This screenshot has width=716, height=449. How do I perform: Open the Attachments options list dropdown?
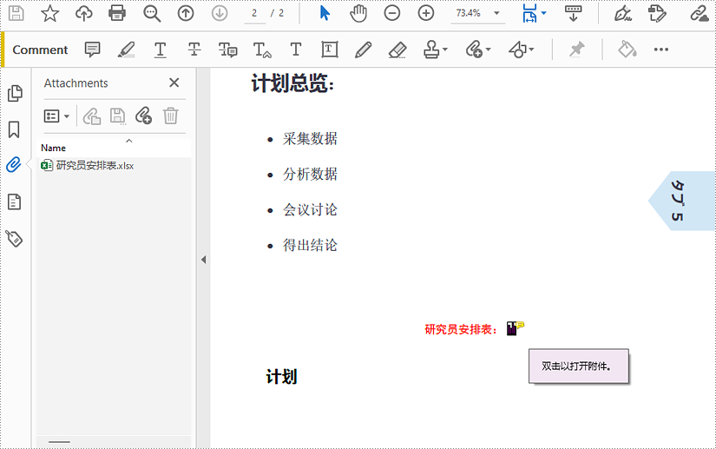(56, 116)
